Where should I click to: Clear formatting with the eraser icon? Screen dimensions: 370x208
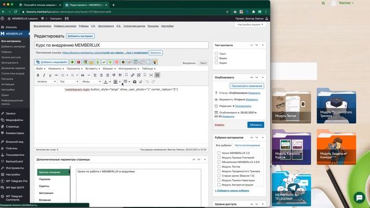(140, 82)
